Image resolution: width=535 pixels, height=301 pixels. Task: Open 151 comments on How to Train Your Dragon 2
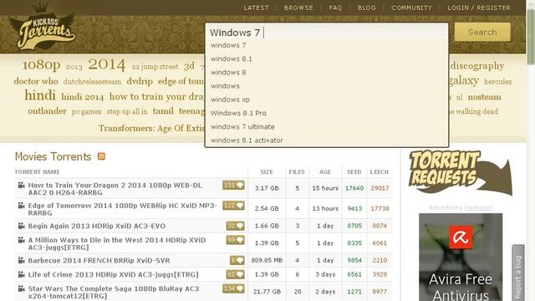pos(233,186)
